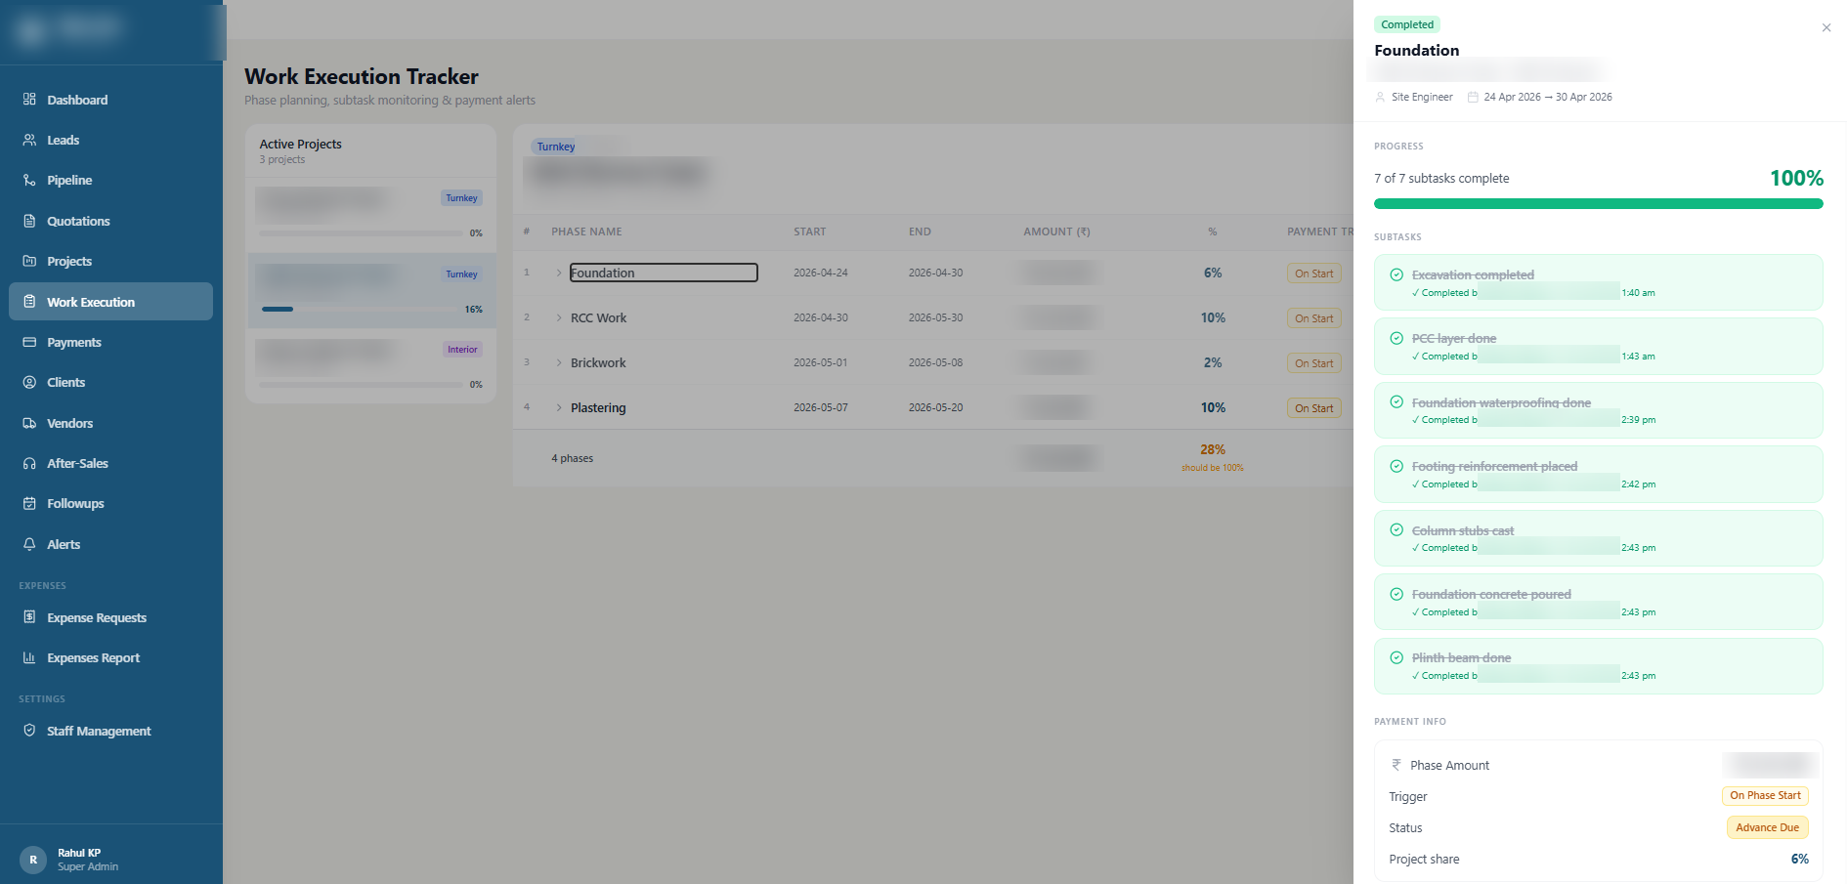This screenshot has height=884, width=1847.
Task: Toggle the PCC layer done subtask check
Action: point(1396,338)
